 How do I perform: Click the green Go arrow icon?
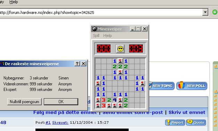[215, 12]
